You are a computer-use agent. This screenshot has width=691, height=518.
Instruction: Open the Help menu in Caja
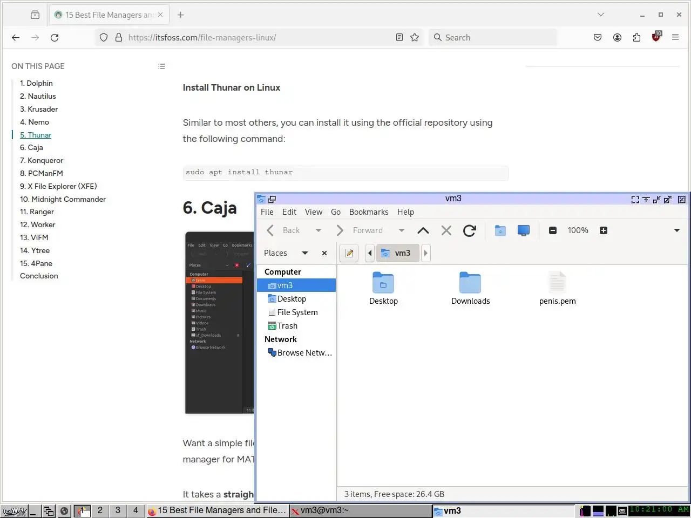pyautogui.click(x=405, y=212)
